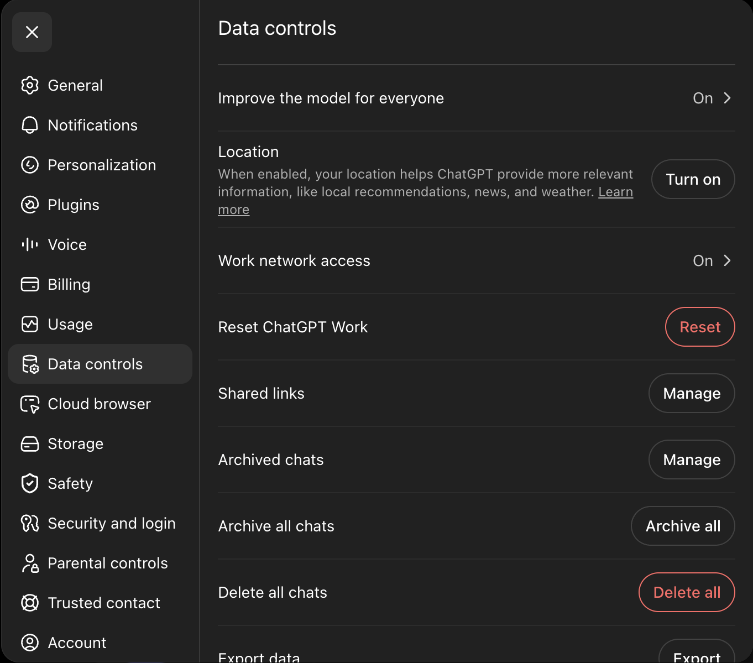Viewport: 753px width, 663px height.
Task: Click the Trusted contact lifebuoy icon
Action: pos(30,603)
